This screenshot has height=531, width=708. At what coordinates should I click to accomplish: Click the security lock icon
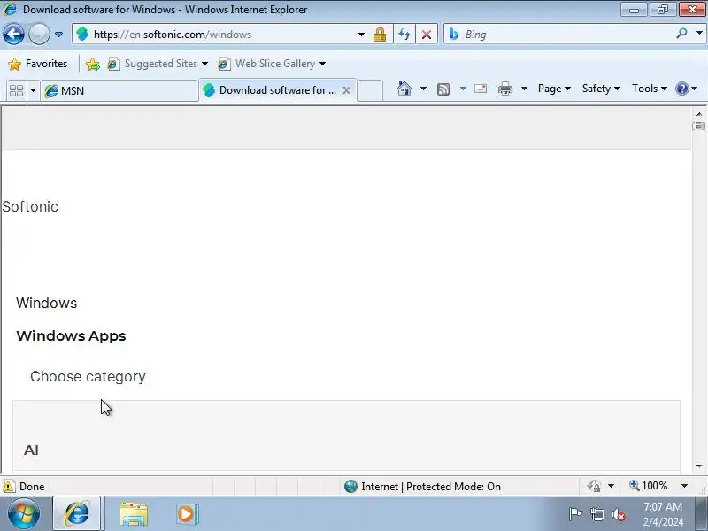coord(380,35)
